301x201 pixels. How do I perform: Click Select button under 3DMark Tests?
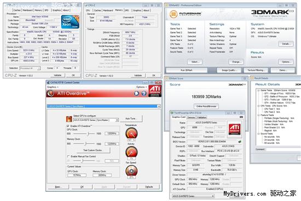(x=195, y=62)
